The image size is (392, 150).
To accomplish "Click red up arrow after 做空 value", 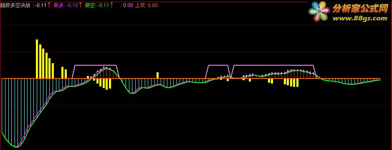I will [111, 5].
